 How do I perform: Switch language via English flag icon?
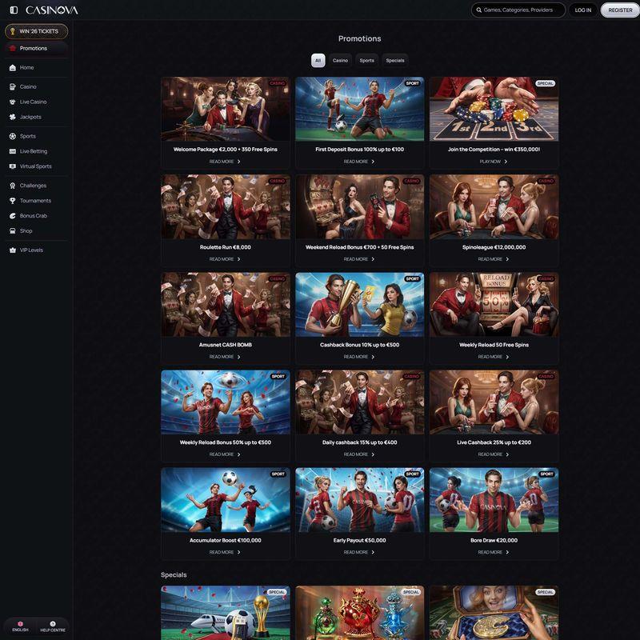click(x=20, y=624)
